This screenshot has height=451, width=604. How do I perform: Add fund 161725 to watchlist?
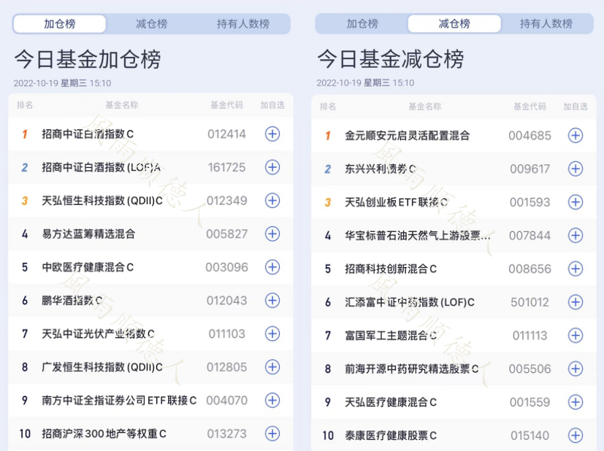[272, 167]
